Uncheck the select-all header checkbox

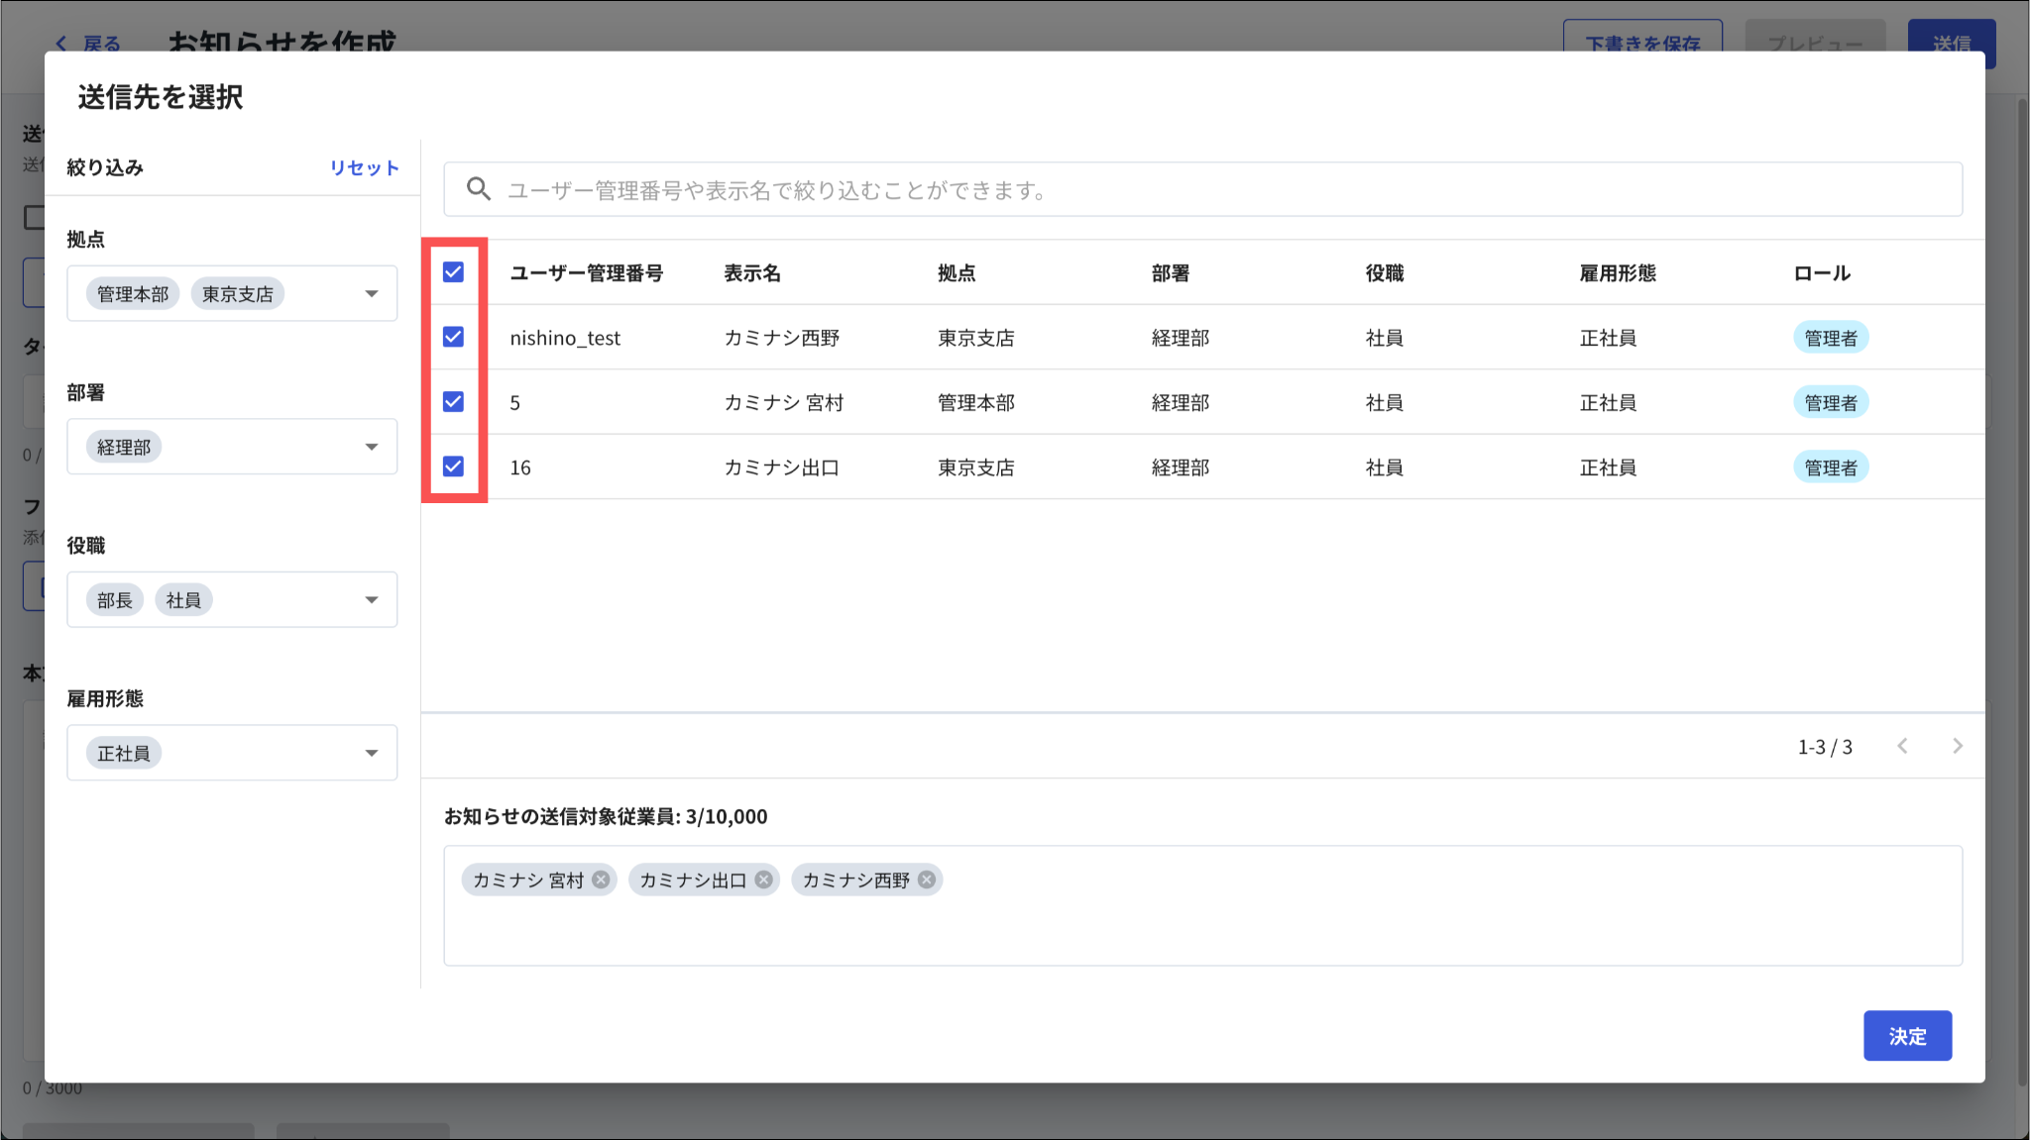(453, 272)
